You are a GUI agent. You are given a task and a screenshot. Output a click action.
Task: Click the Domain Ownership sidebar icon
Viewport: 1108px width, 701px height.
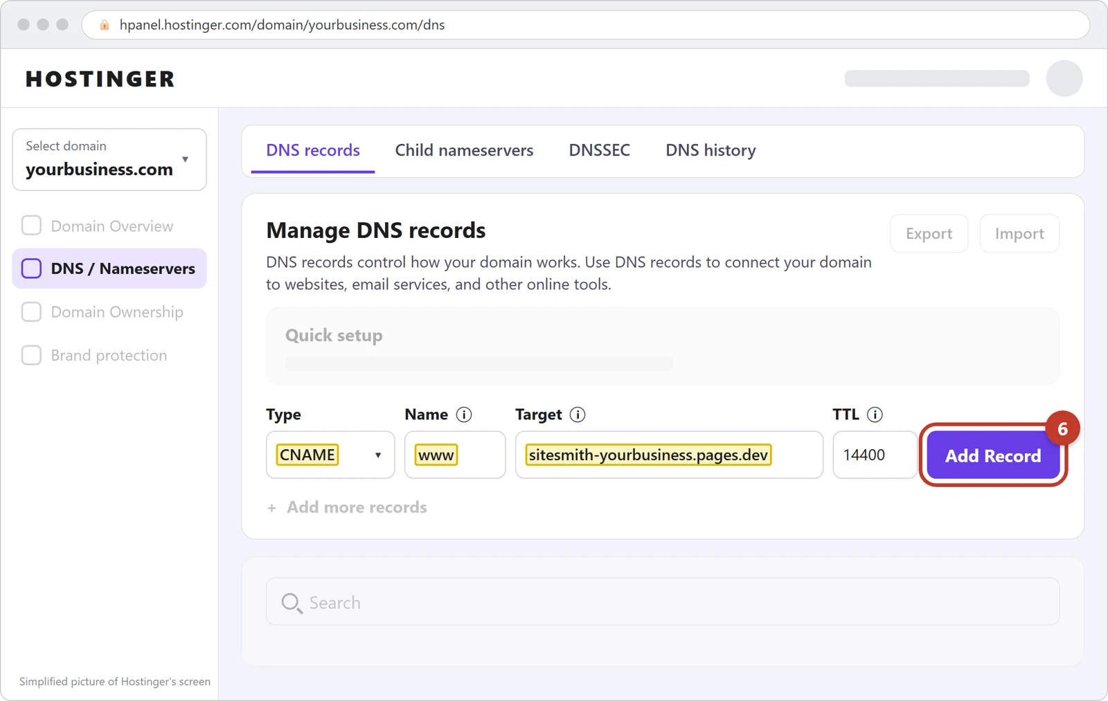click(31, 312)
